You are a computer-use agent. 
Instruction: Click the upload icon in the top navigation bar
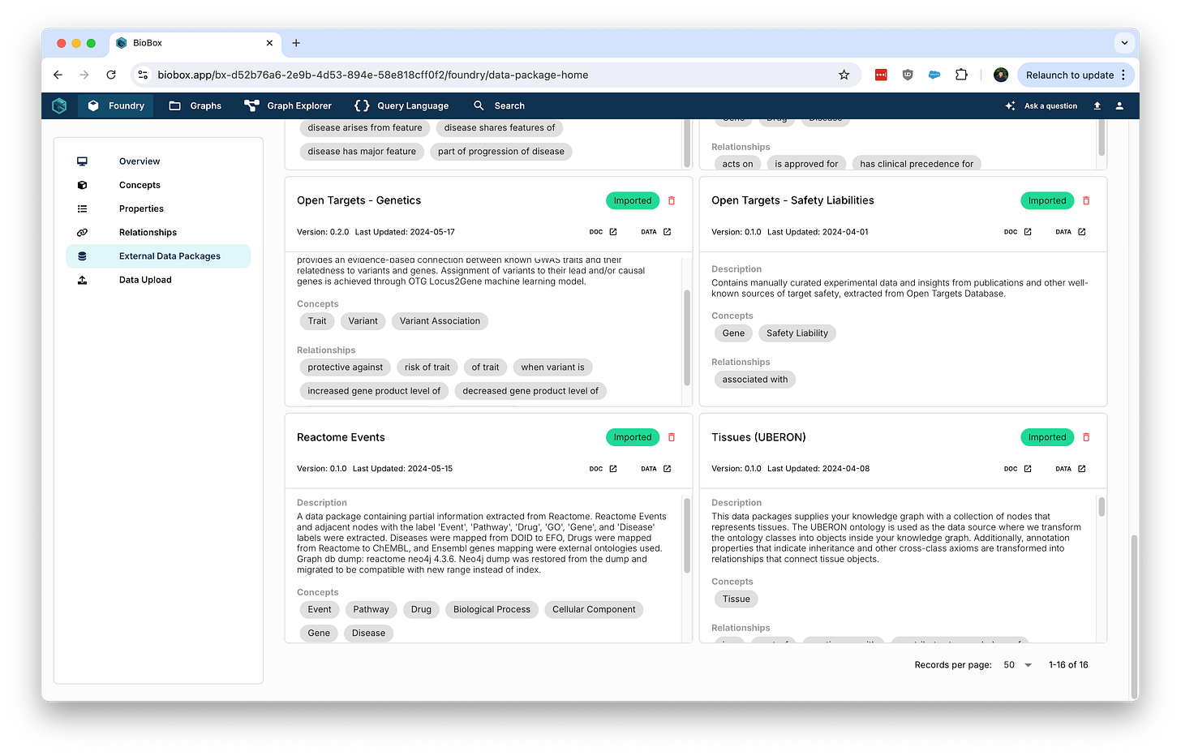(1097, 105)
